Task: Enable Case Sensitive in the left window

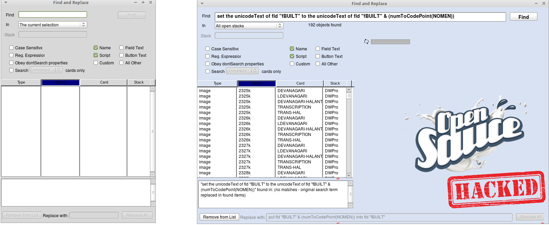Action: 11,48
